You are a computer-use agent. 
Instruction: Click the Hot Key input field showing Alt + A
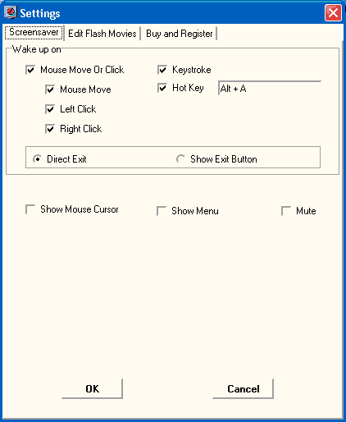click(x=270, y=88)
